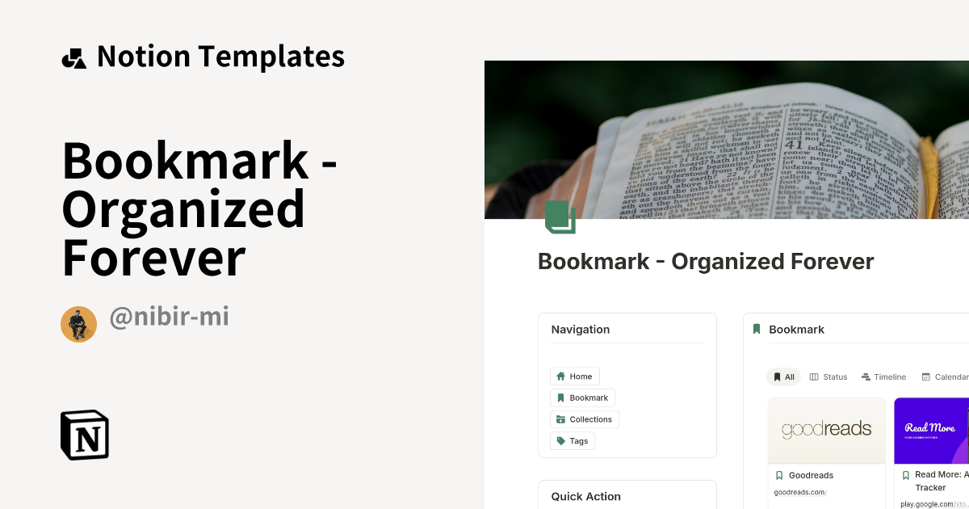Click the bookmark icon next to Goodreads card title
Screen dimensions: 969x509
coord(779,475)
